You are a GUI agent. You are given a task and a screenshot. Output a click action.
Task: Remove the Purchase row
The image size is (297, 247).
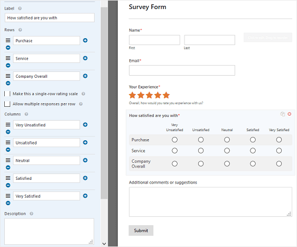[x=8, y=48]
